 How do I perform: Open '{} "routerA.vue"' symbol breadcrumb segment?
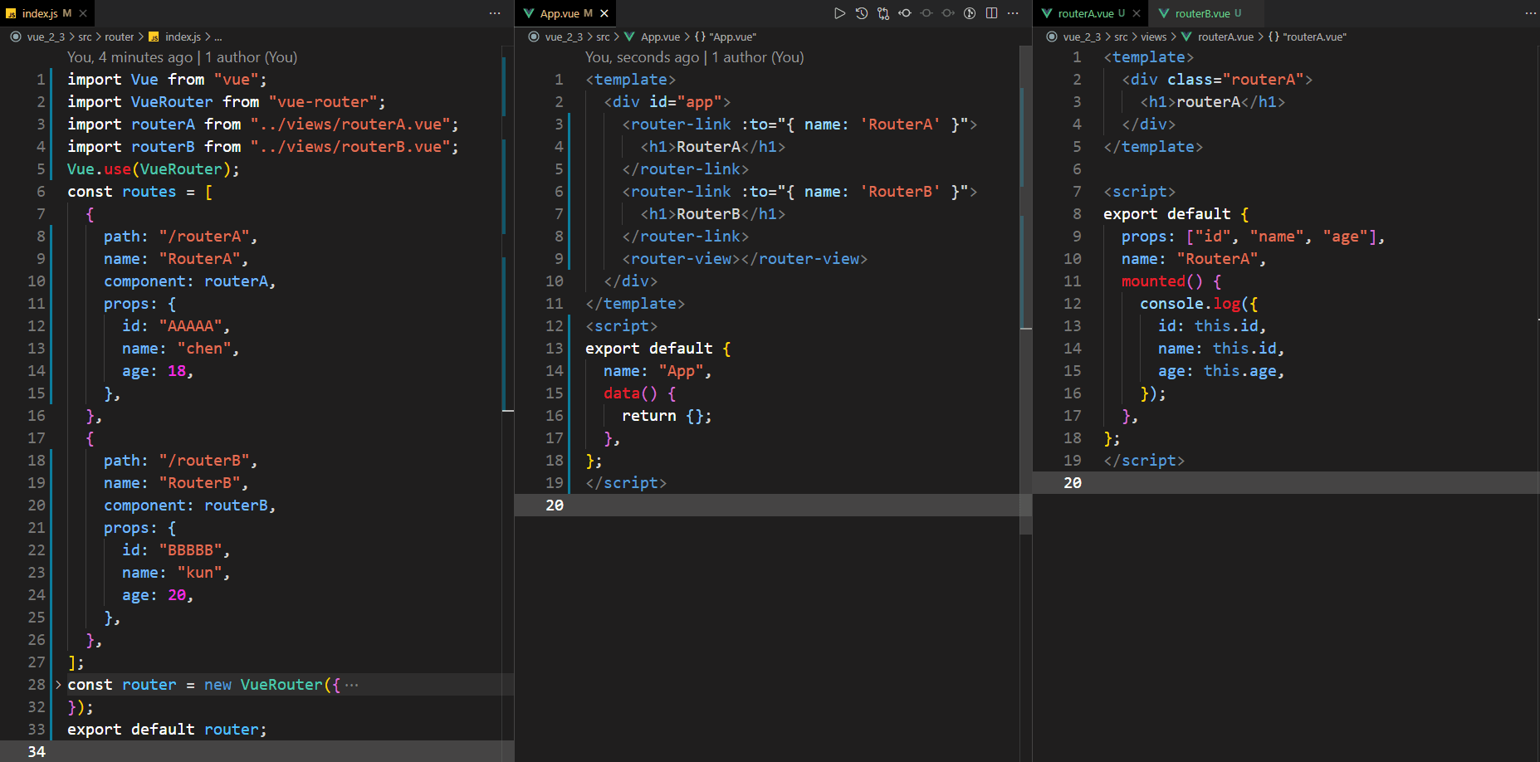pyautogui.click(x=1308, y=37)
